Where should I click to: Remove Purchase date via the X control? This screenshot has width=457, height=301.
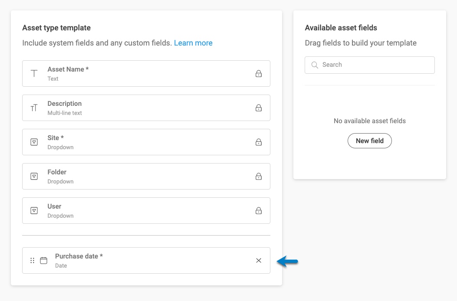(x=258, y=260)
